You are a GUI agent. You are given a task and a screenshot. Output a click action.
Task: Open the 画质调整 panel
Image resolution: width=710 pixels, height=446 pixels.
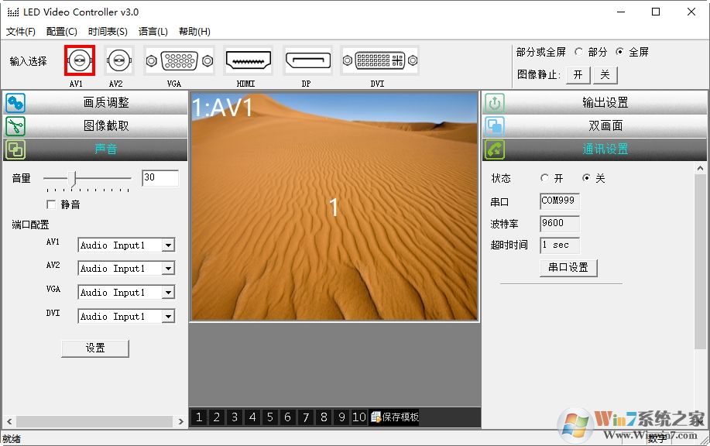tap(108, 101)
